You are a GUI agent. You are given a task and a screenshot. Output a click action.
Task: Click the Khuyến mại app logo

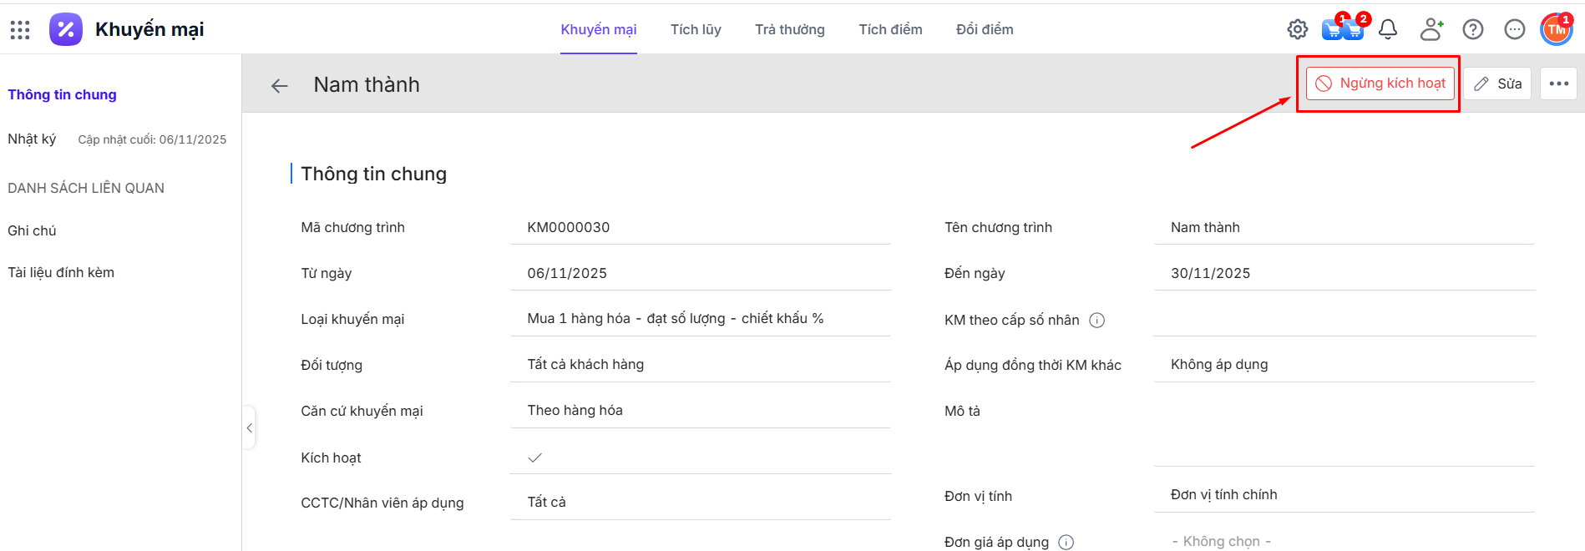pos(66,30)
